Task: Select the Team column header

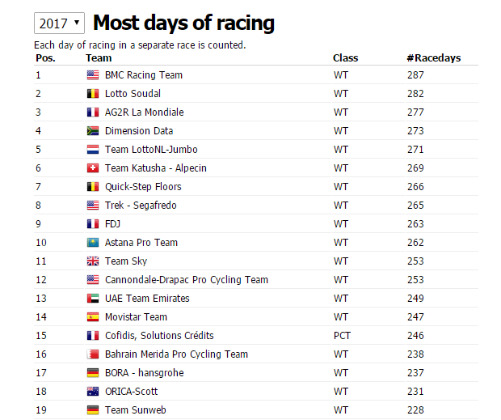Action: point(99,58)
